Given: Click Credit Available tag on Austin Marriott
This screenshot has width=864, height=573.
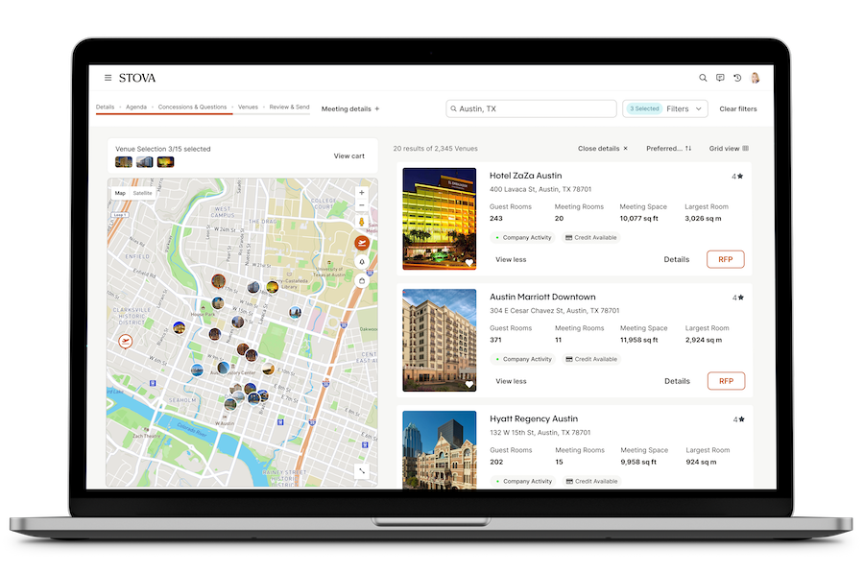Looking at the screenshot, I should tap(591, 359).
